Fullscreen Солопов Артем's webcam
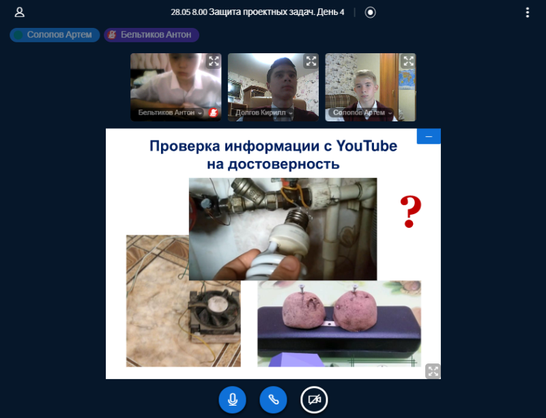546x418 pixels. pos(408,61)
